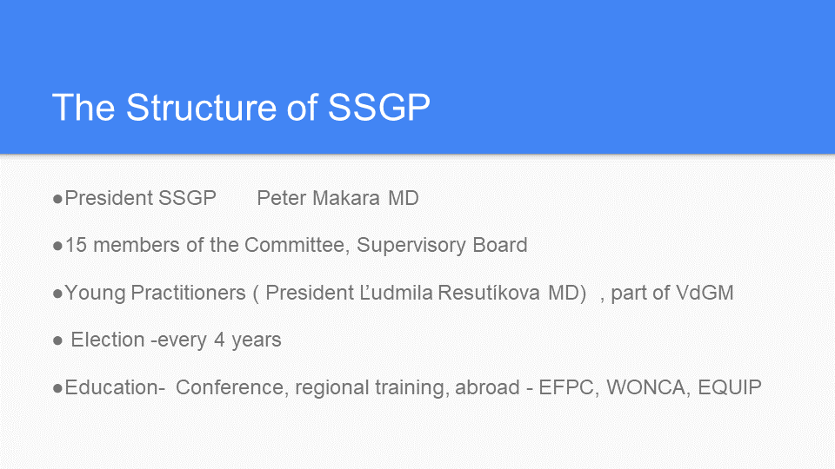Viewport: 835px width, 469px height.
Task: Click the name "Peter Makara MD"
Action: pyautogui.click(x=337, y=198)
